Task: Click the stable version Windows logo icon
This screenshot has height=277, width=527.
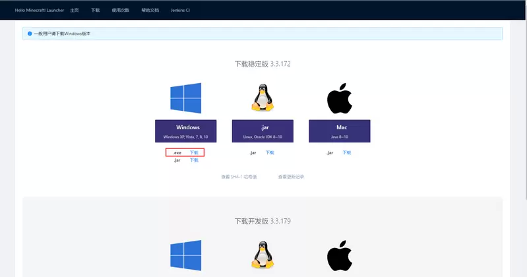Action: 186,98
